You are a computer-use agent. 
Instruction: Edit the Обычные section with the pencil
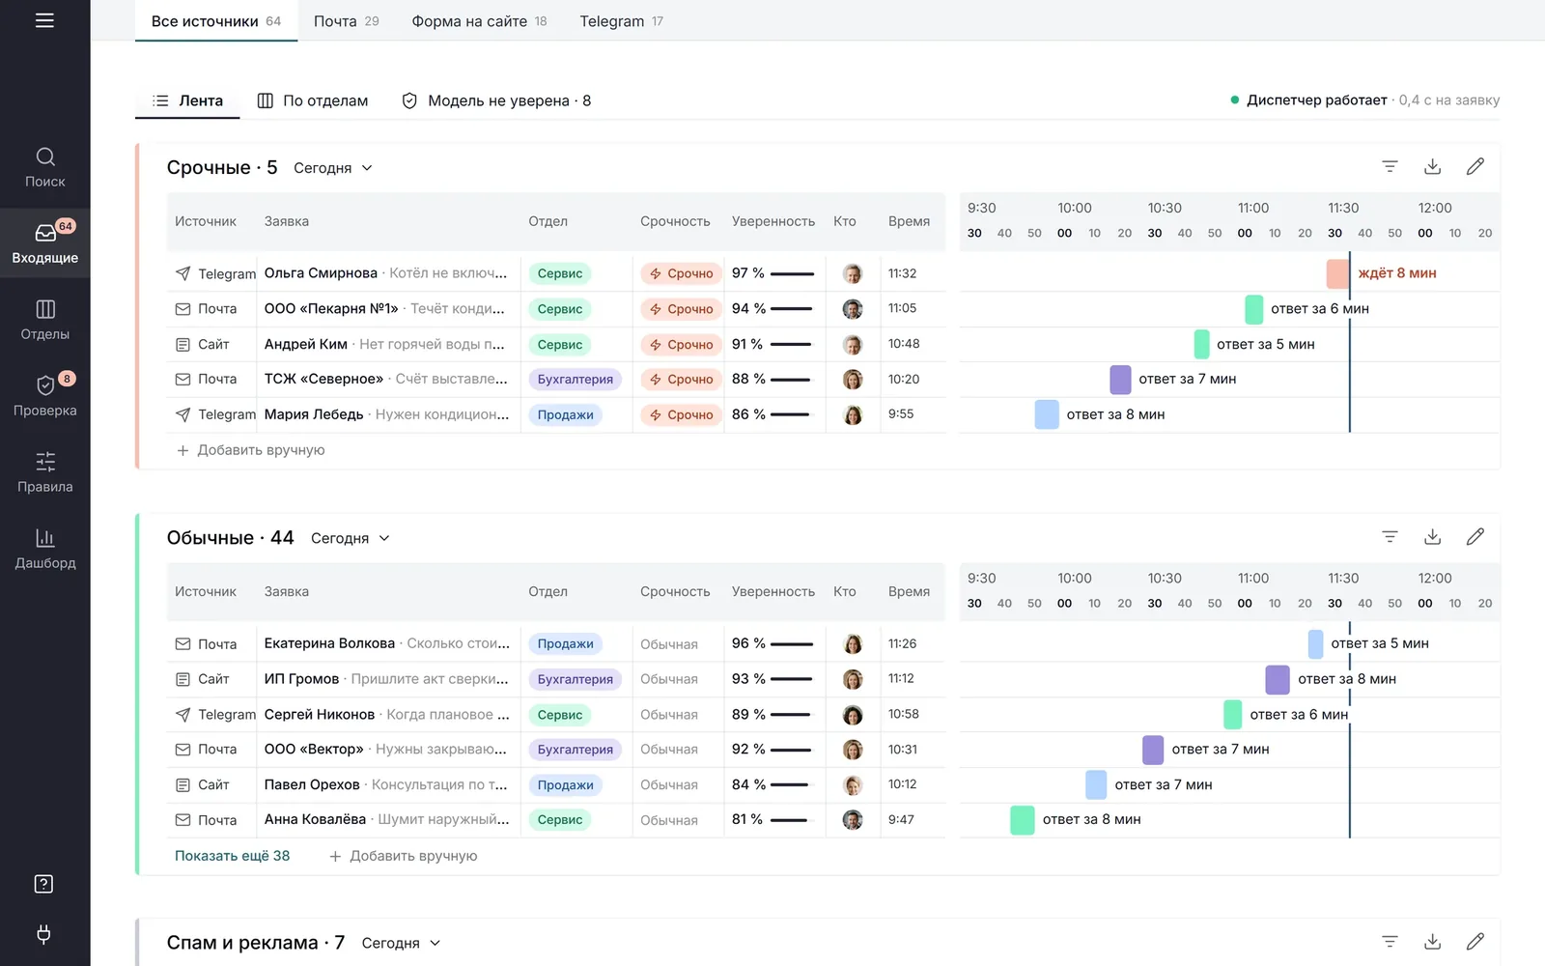coord(1475,537)
